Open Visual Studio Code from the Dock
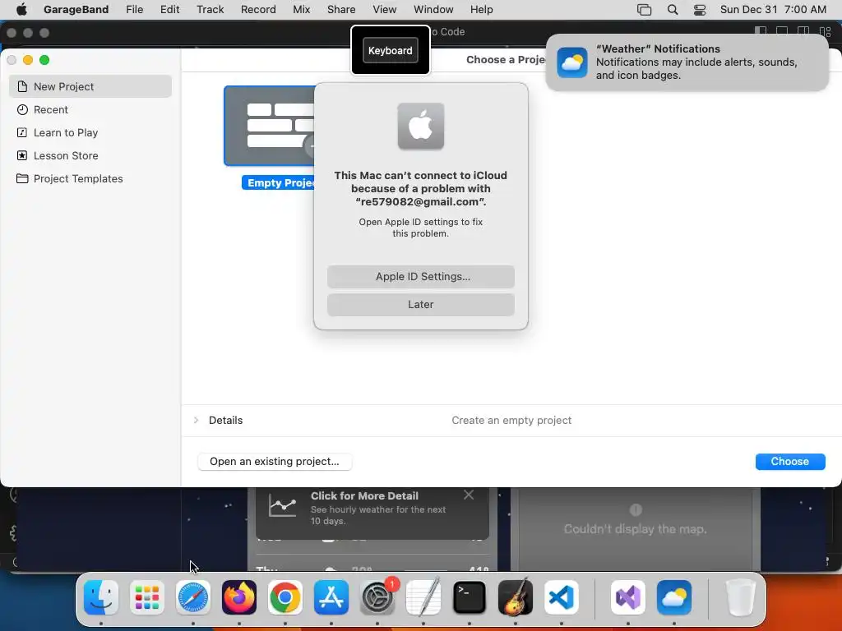 click(x=562, y=597)
